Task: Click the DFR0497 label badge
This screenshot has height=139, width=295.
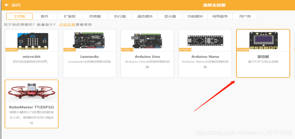Action: (x=11, y=50)
